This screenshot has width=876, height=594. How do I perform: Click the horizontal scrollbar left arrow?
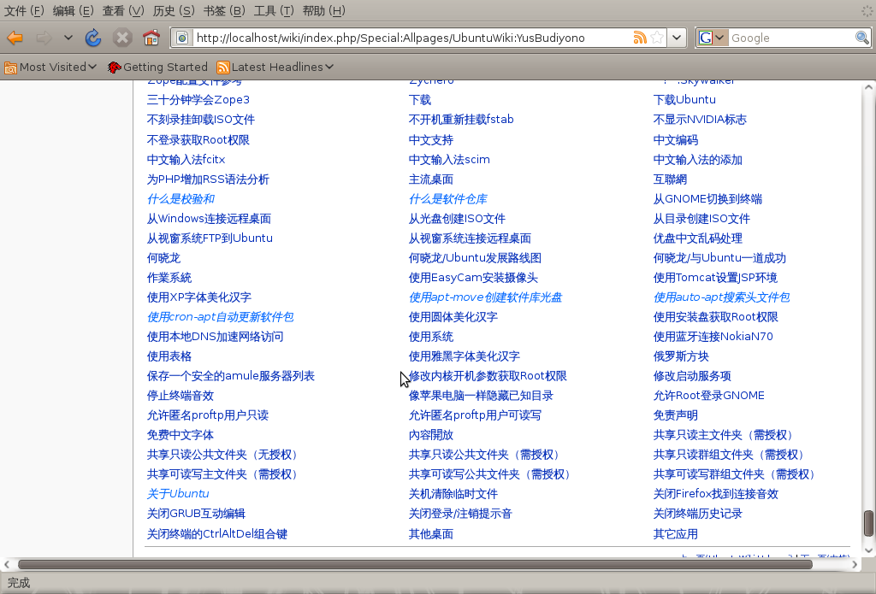point(7,564)
